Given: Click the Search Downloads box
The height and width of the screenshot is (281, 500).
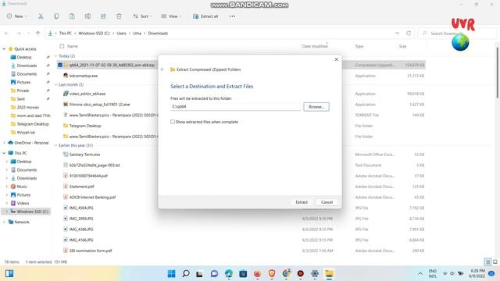Looking at the screenshot, I should click(458, 34).
